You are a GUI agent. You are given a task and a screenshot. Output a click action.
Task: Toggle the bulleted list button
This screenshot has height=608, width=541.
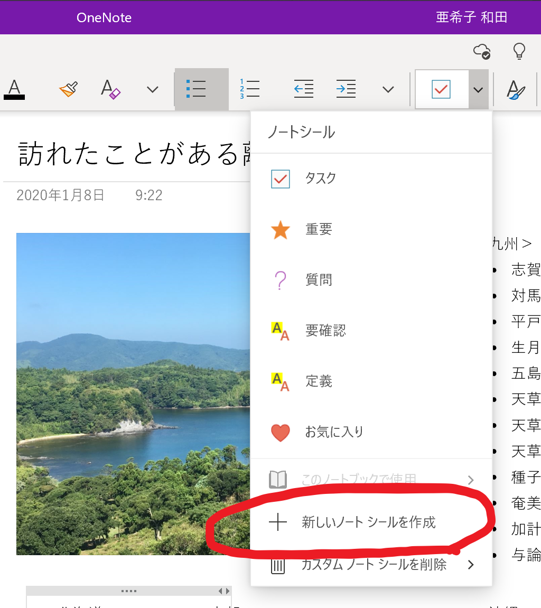click(x=197, y=89)
